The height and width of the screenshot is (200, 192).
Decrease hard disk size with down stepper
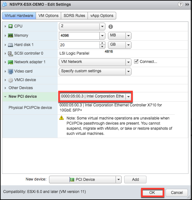coord(102,47)
